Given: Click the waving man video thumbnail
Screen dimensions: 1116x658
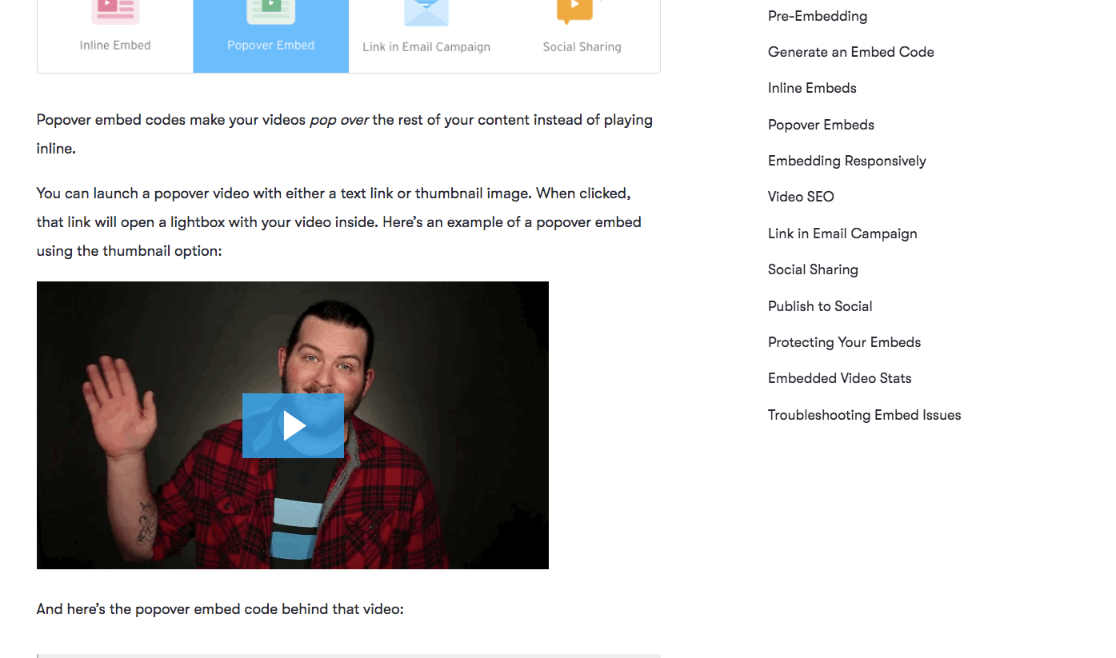Looking at the screenshot, I should click(x=293, y=425).
